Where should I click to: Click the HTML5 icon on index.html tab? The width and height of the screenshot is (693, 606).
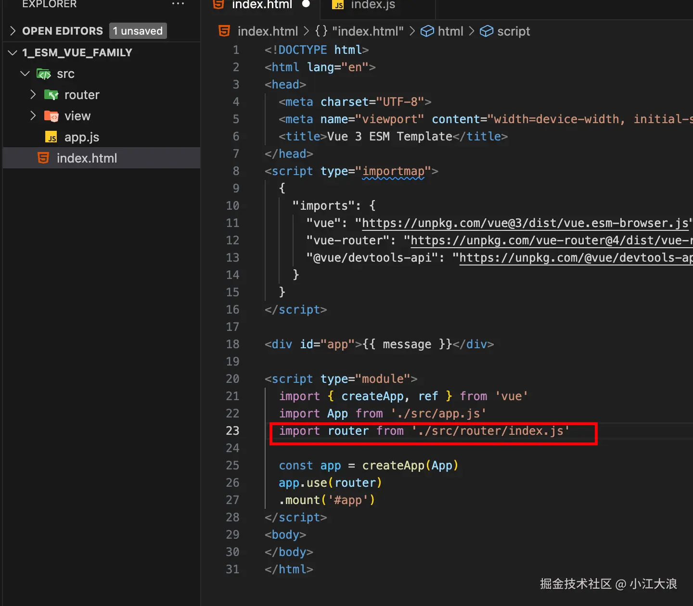[x=219, y=4]
